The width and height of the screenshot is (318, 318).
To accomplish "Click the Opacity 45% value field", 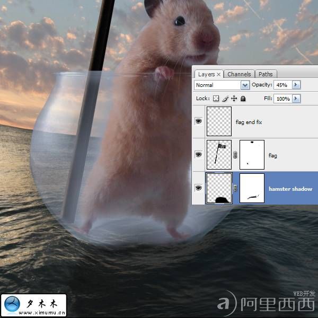I will (x=282, y=85).
